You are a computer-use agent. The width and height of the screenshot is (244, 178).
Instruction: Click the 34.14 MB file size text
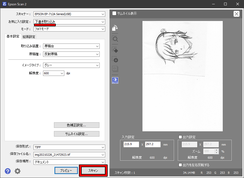pyautogui.click(x=189, y=173)
